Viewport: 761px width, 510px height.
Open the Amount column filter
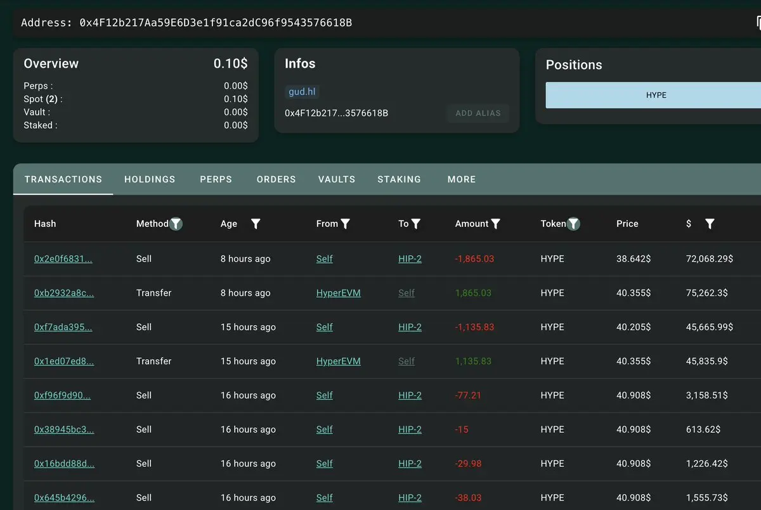point(496,224)
